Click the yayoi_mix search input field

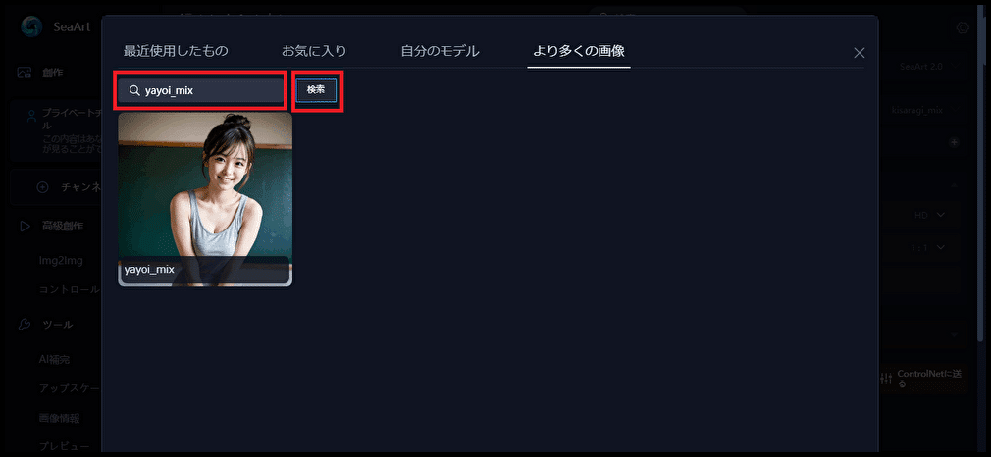(x=201, y=90)
